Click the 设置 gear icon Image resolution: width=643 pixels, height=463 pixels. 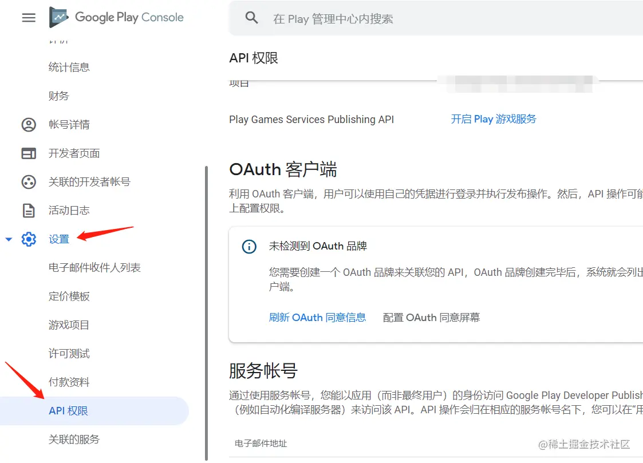click(29, 239)
